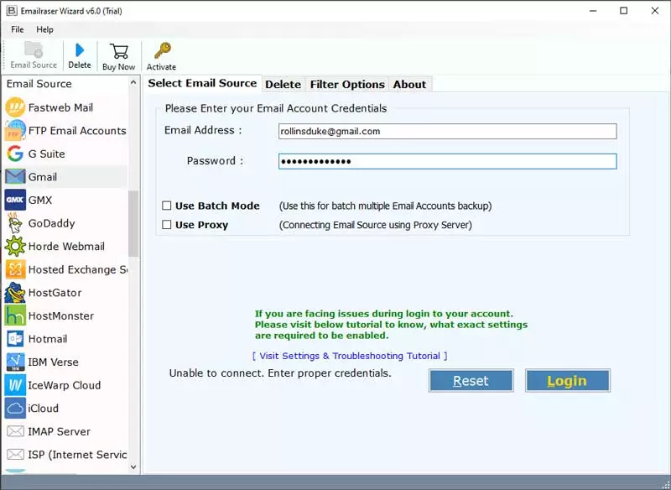Open Visit Settings & Troubleshooting Tutorial link
This screenshot has width=671, height=490.
350,356
